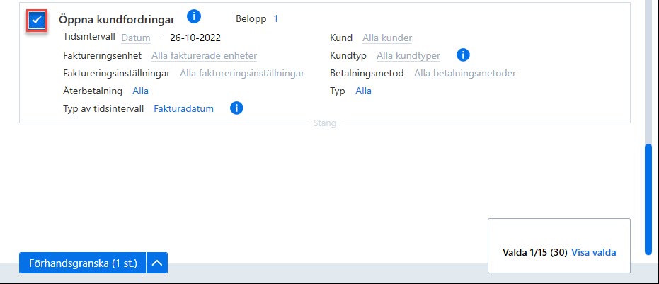Viewport: 659px width, 284px height.
Task: Open Alla betalningsmetoder selector
Action: pos(465,73)
